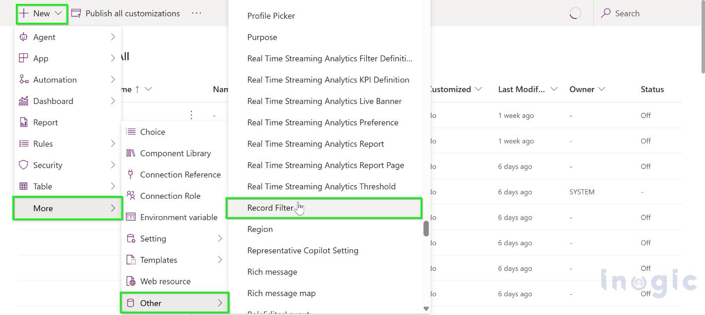Choose Purpose from the list
This screenshot has width=705, height=315.
[262, 37]
